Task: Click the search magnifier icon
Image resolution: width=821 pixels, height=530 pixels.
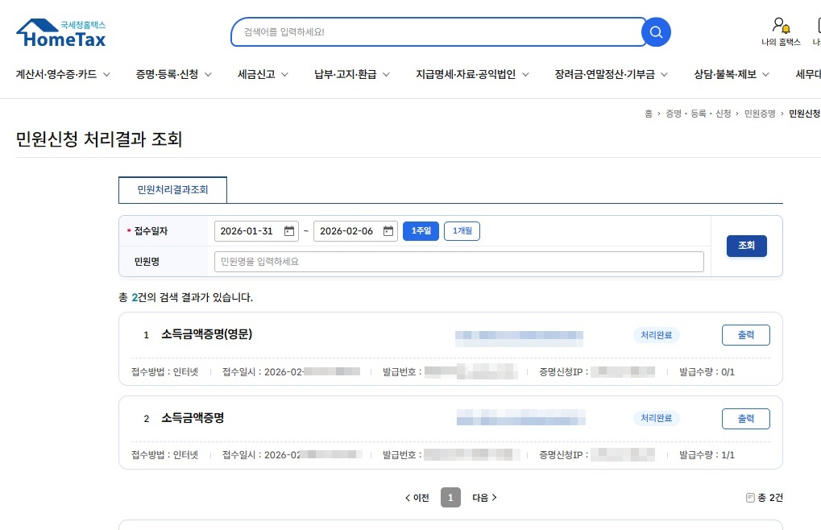Action: (655, 31)
